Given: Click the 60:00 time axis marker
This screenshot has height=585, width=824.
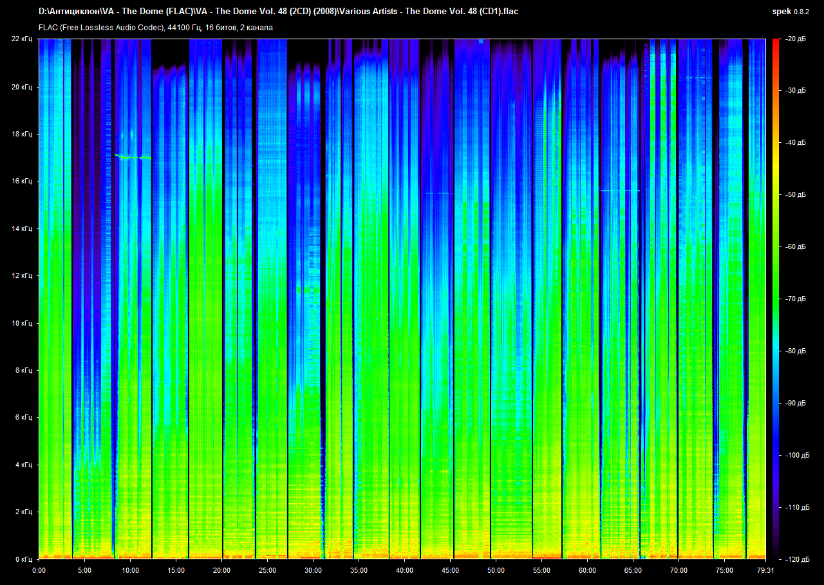Looking at the screenshot, I should tap(587, 570).
